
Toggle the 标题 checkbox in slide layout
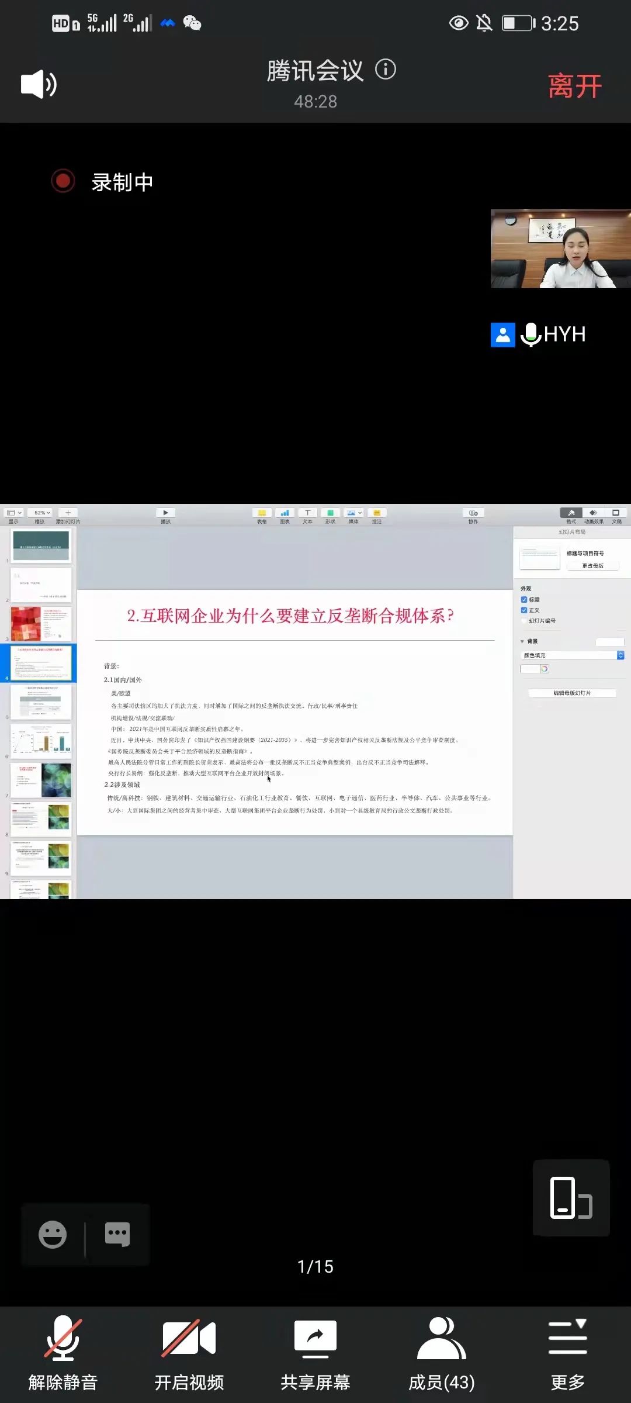(x=524, y=600)
